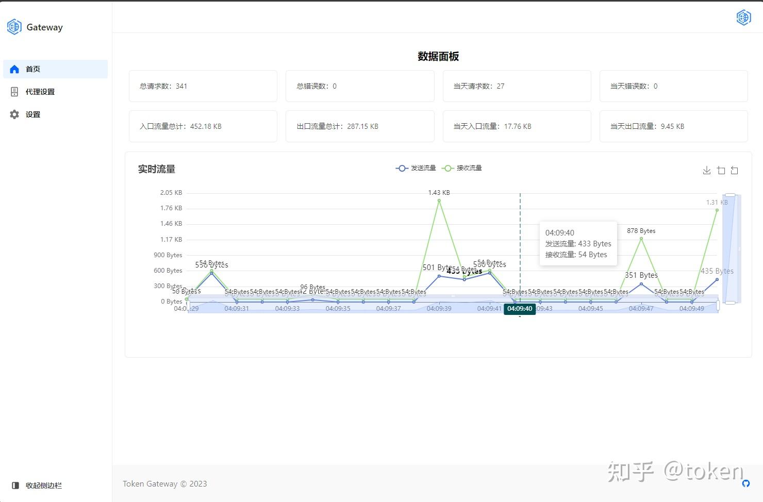Image resolution: width=763 pixels, height=502 pixels.
Task: Toggle the 接收流量 legend series
Action: (462, 168)
